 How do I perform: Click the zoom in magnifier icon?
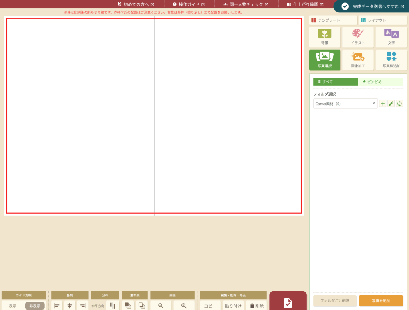pyautogui.click(x=184, y=306)
